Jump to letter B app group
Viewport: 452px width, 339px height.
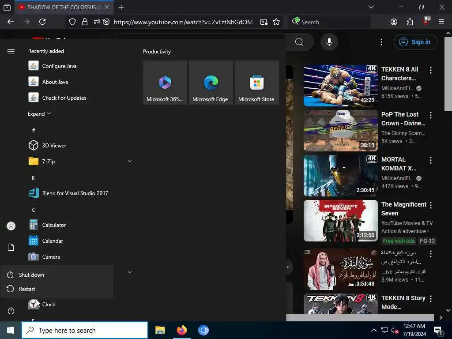[33, 178]
